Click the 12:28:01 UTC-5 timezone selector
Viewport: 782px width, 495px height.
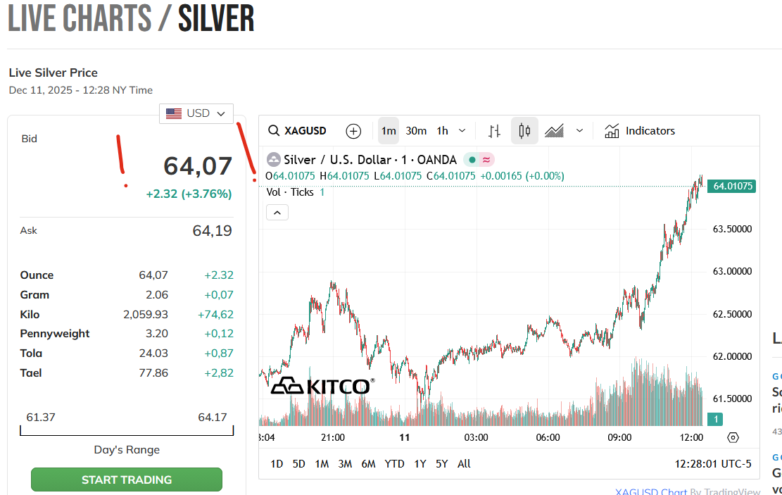tap(713, 464)
